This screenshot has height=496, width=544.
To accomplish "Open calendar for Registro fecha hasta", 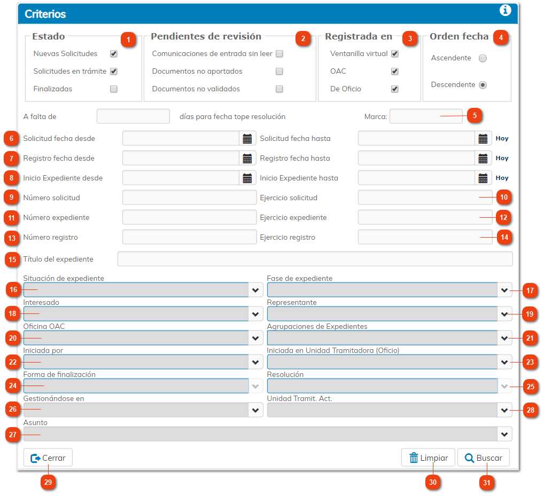I will point(483,159).
